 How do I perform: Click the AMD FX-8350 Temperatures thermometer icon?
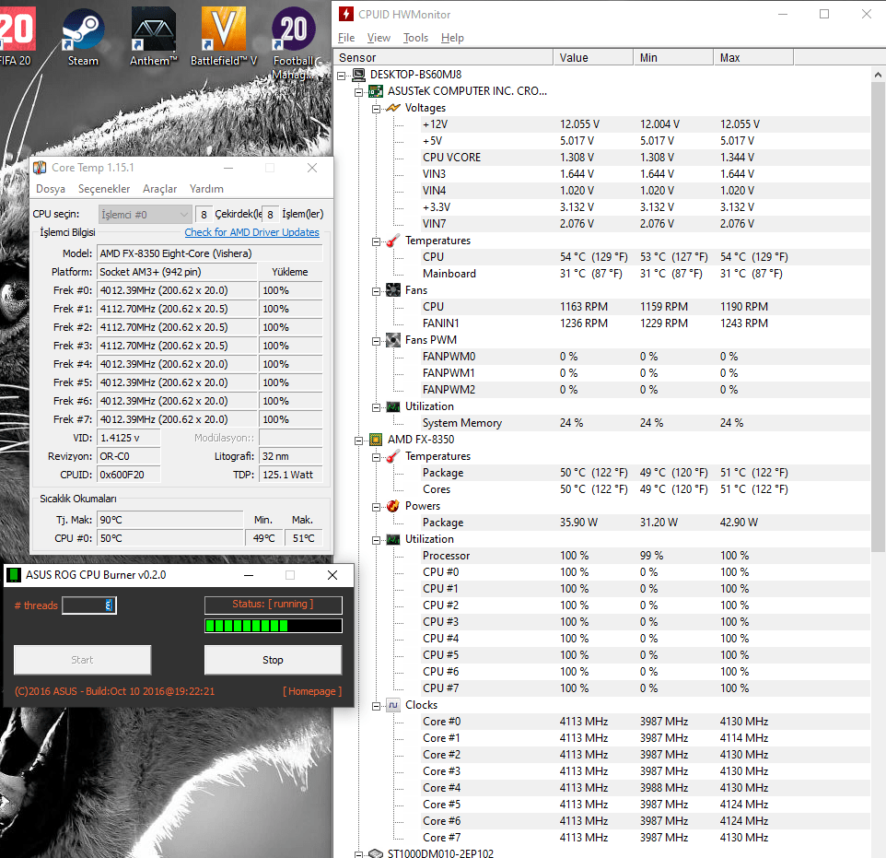pos(392,456)
